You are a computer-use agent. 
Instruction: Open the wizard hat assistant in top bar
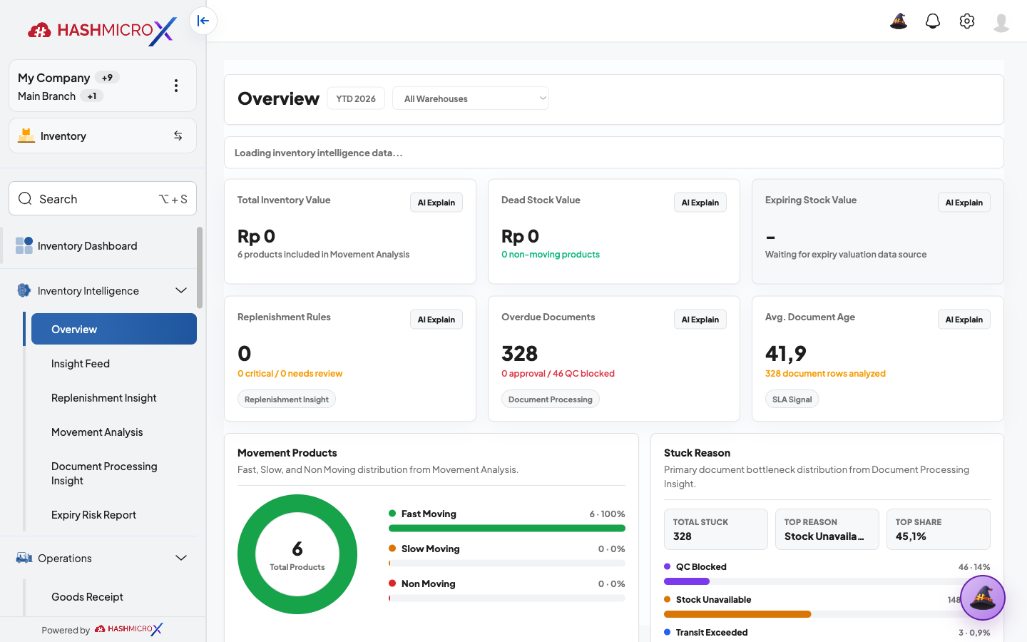[899, 21]
